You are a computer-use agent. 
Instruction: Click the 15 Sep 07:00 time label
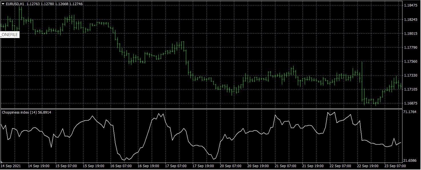[x=66, y=166]
